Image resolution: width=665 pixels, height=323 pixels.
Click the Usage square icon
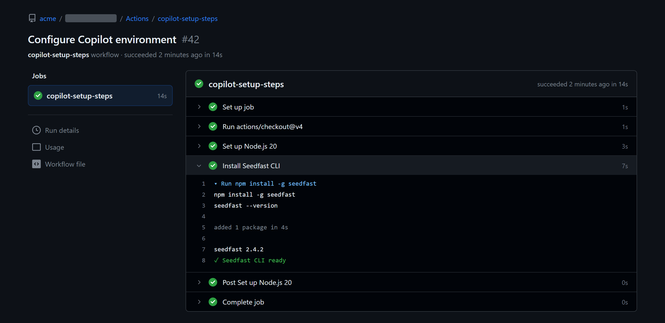[x=36, y=147]
